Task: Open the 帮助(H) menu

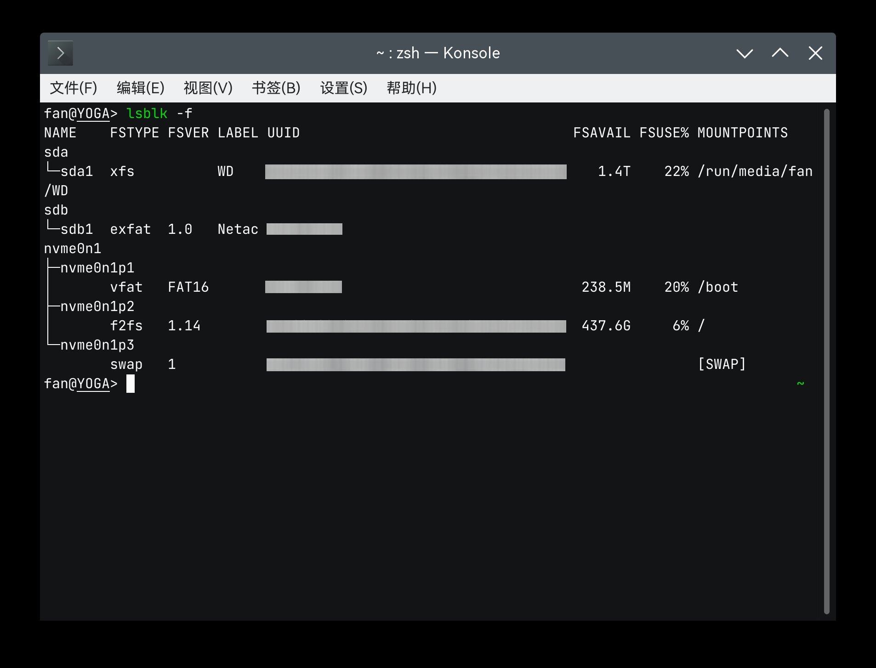Action: 411,88
